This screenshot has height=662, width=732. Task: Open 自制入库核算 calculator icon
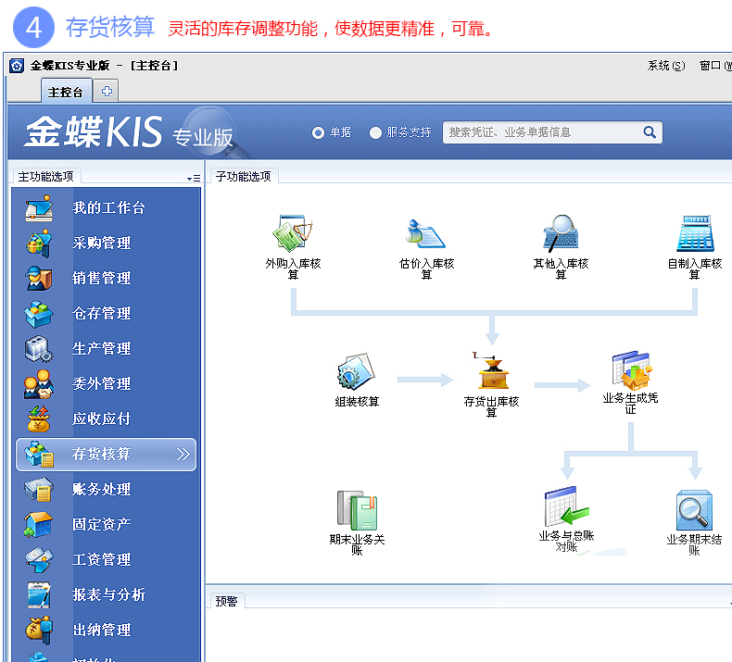(x=694, y=234)
